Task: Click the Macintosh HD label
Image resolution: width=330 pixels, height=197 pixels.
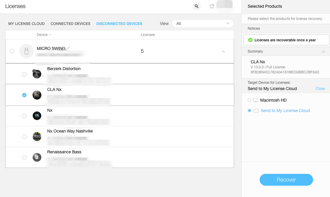Action: point(273,100)
